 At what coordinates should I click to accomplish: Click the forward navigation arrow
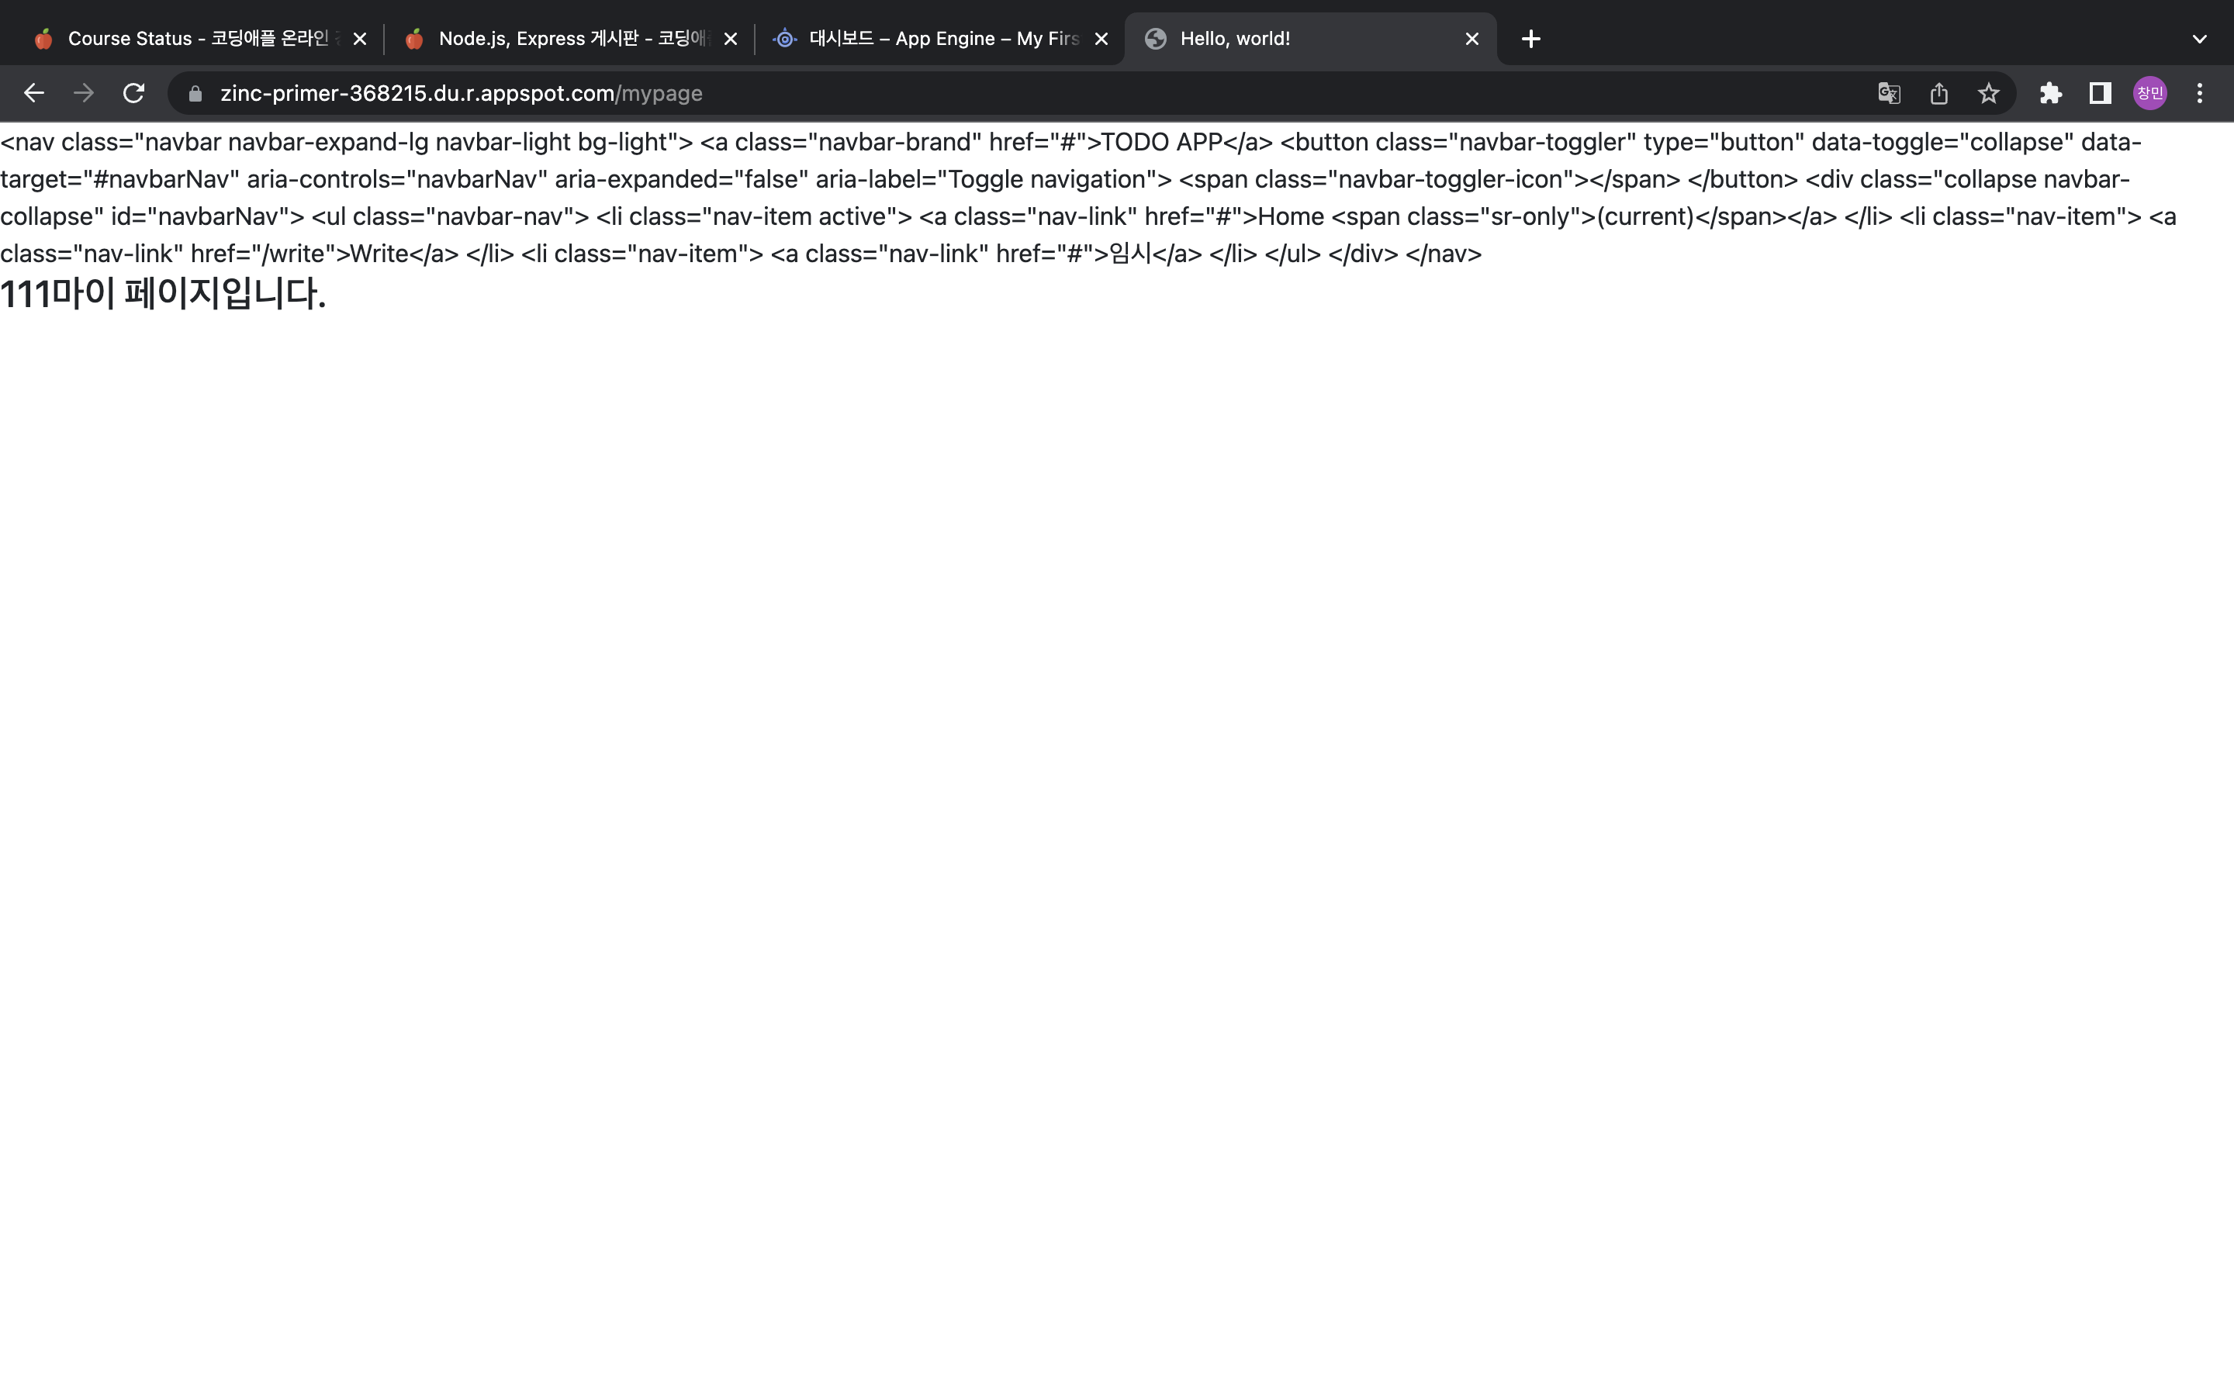(x=84, y=93)
